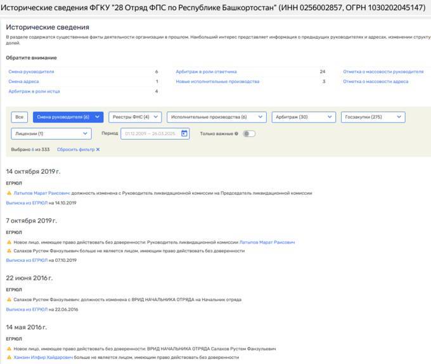The image size is (431, 364).
Task: Open the Реестры ФНС (4) dropdown
Action: (x=135, y=117)
